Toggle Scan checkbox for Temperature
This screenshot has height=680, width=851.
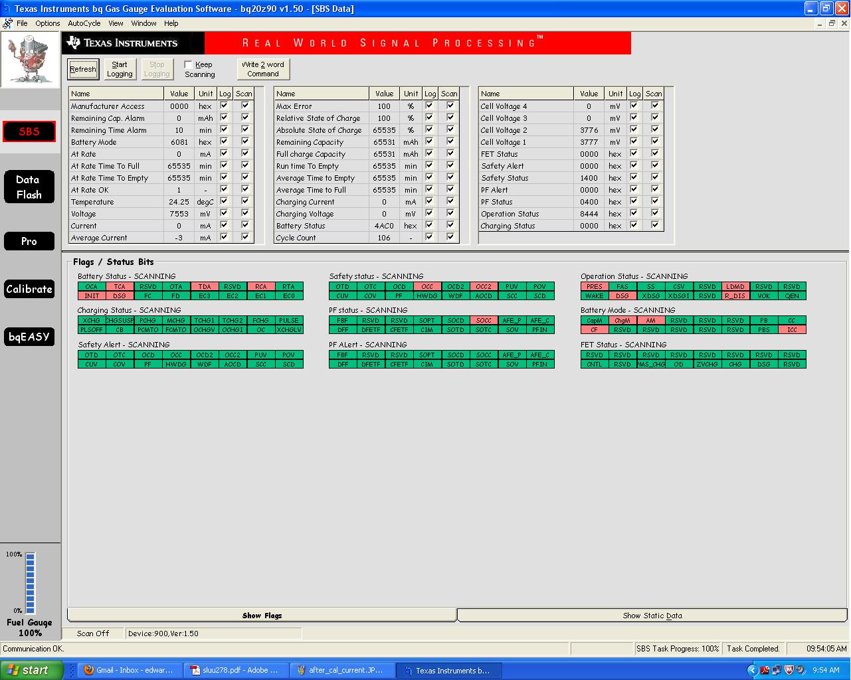[245, 201]
